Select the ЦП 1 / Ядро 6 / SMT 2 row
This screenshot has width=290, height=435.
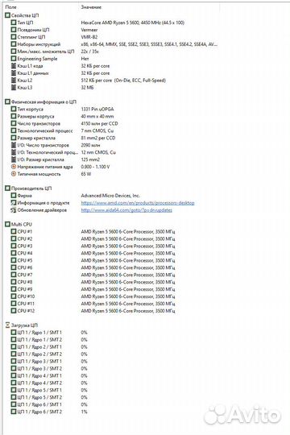(49, 412)
